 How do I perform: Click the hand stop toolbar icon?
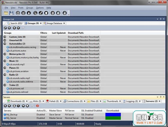tap(29, 13)
